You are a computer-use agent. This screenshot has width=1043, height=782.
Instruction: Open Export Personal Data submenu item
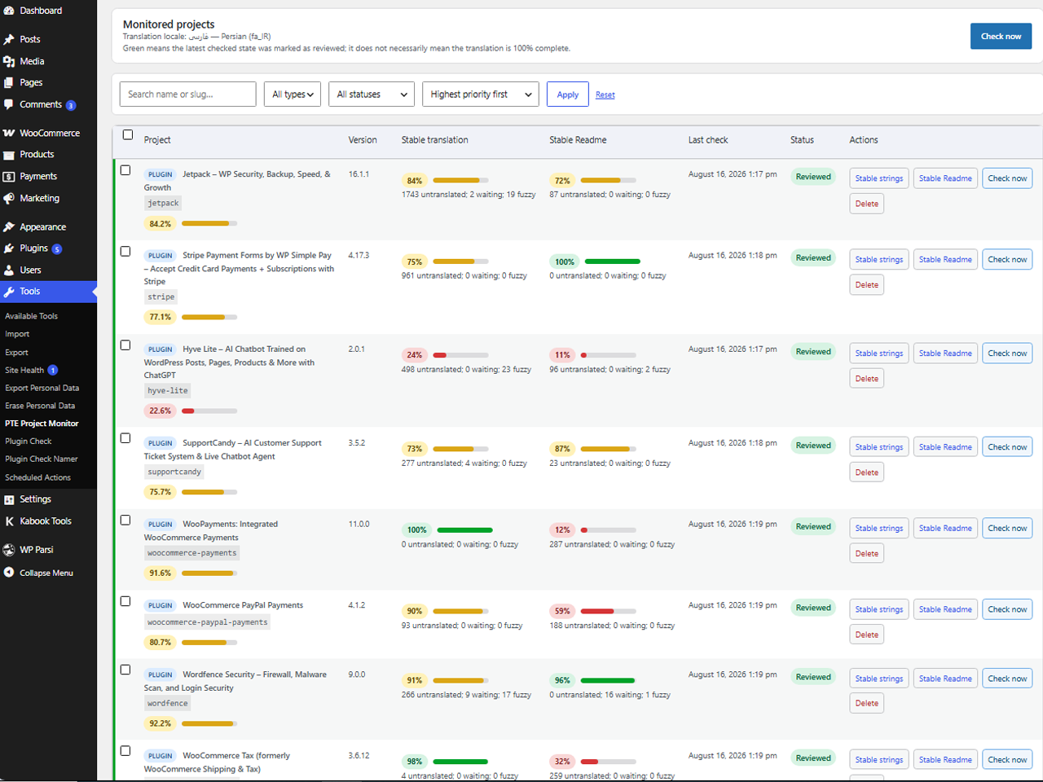pyautogui.click(x=42, y=388)
